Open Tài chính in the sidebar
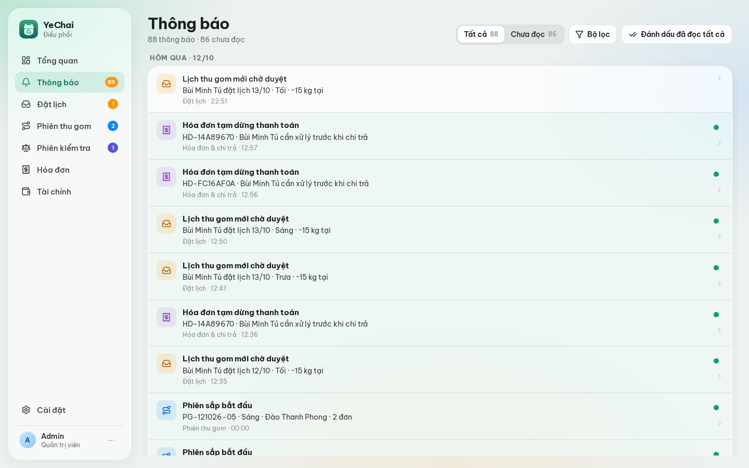This screenshot has width=749, height=468. pos(70,191)
